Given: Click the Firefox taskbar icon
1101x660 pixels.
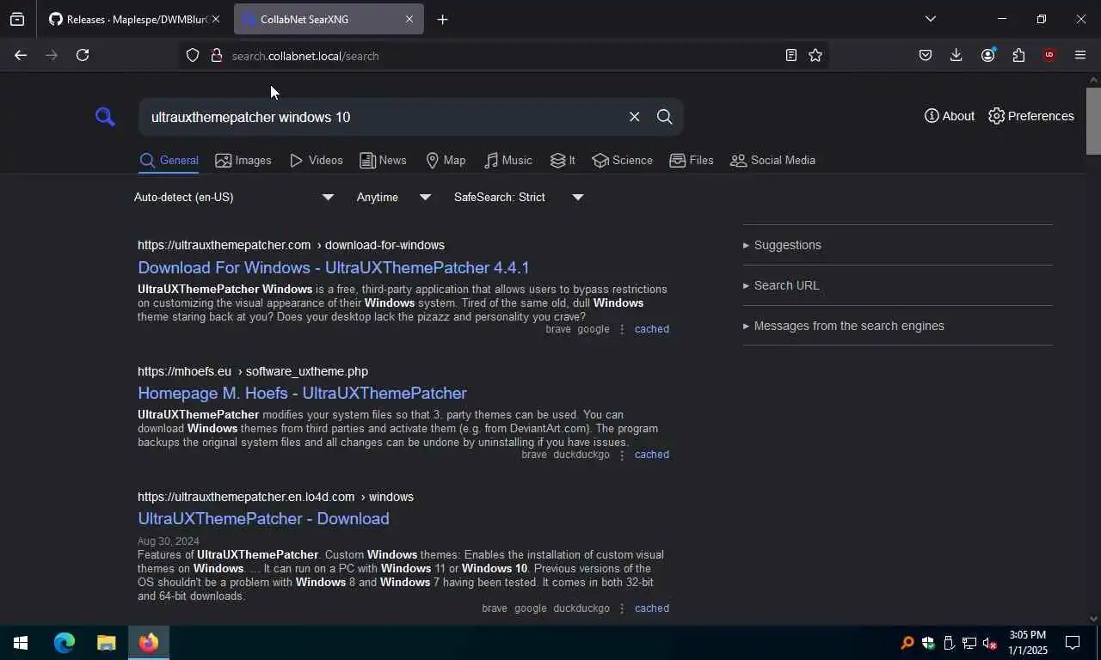Looking at the screenshot, I should click(149, 643).
